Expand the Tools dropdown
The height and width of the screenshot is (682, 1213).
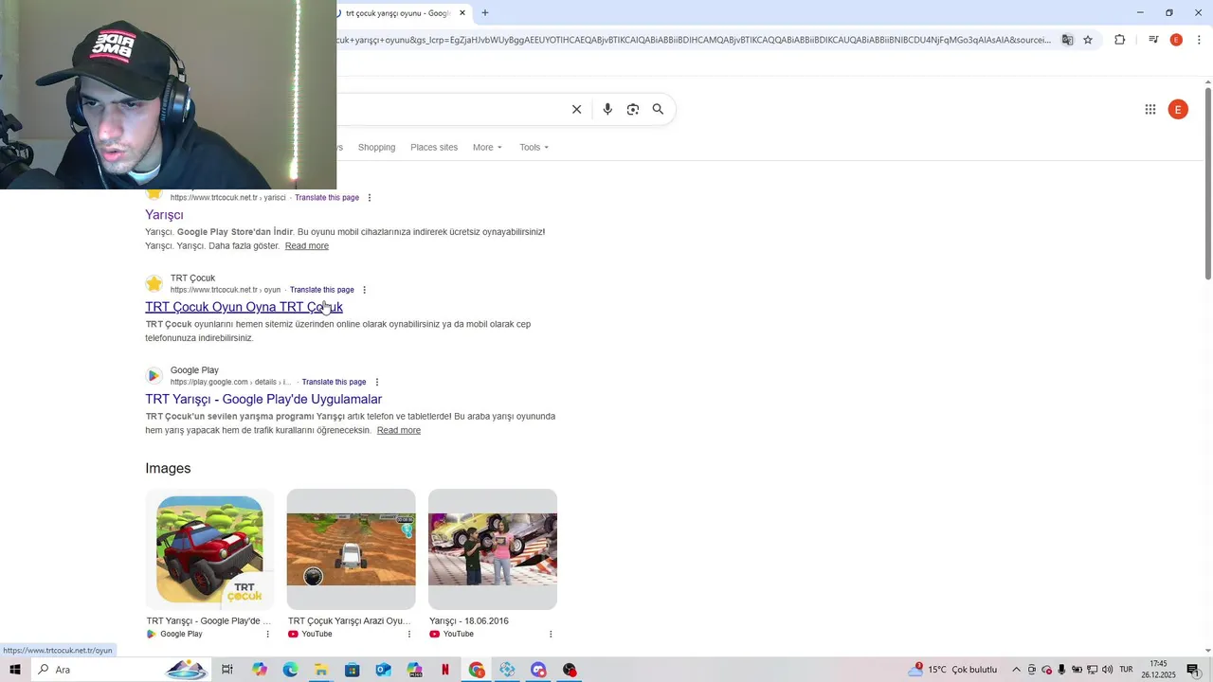click(x=534, y=147)
